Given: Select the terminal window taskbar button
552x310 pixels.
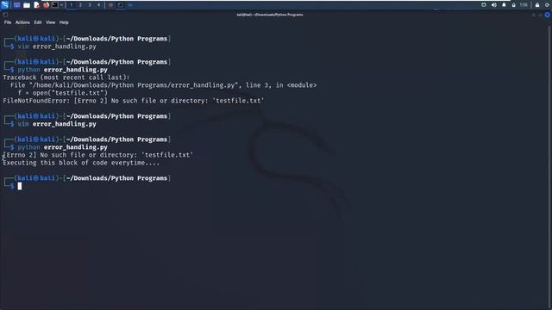Looking at the screenshot, I should [121, 5].
